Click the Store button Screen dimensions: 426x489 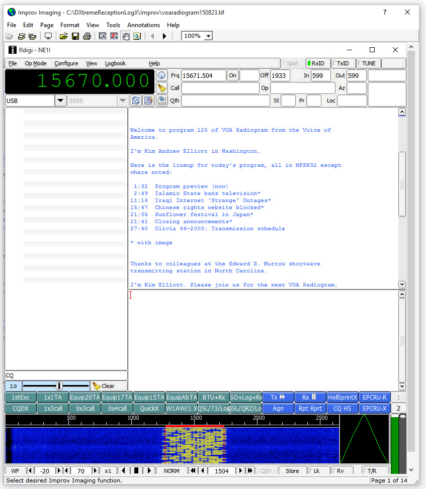292,470
